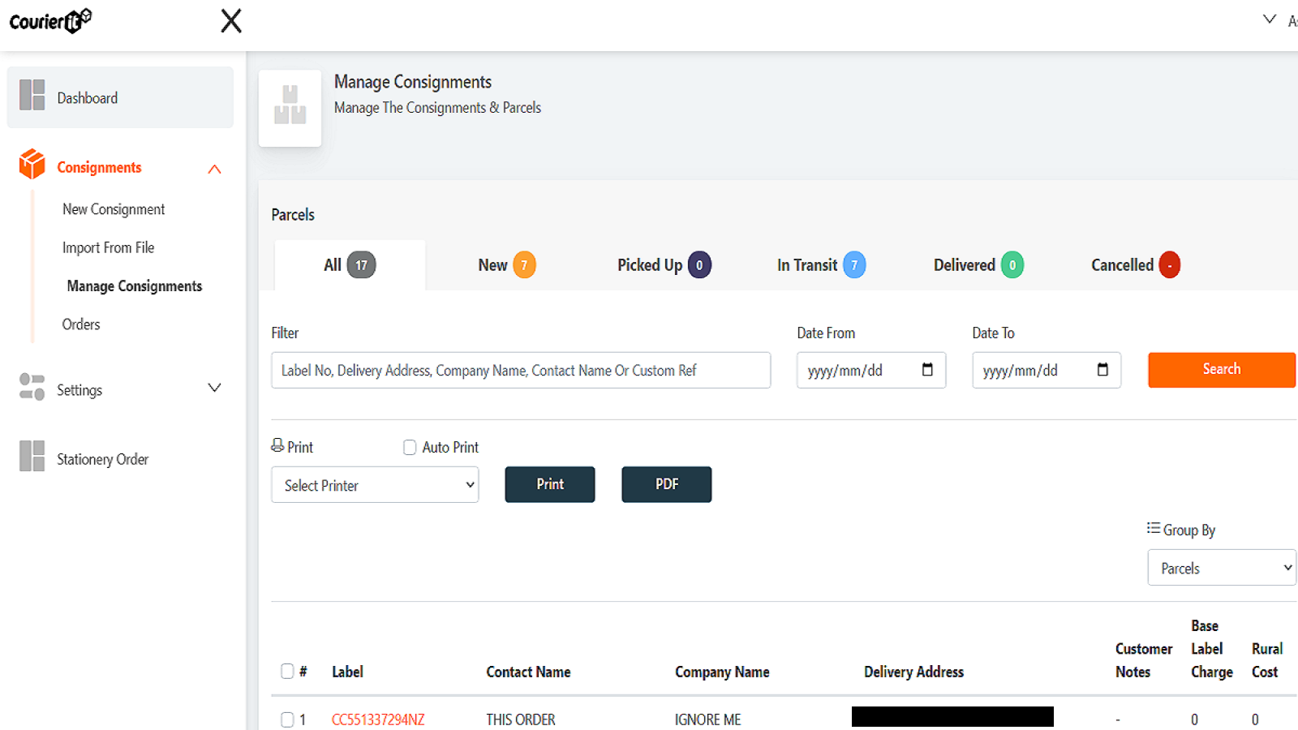The width and height of the screenshot is (1298, 730).
Task: Enable the Auto Print checkbox
Action: point(410,447)
